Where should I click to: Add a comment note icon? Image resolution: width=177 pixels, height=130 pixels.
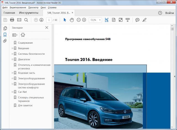(137, 20)
